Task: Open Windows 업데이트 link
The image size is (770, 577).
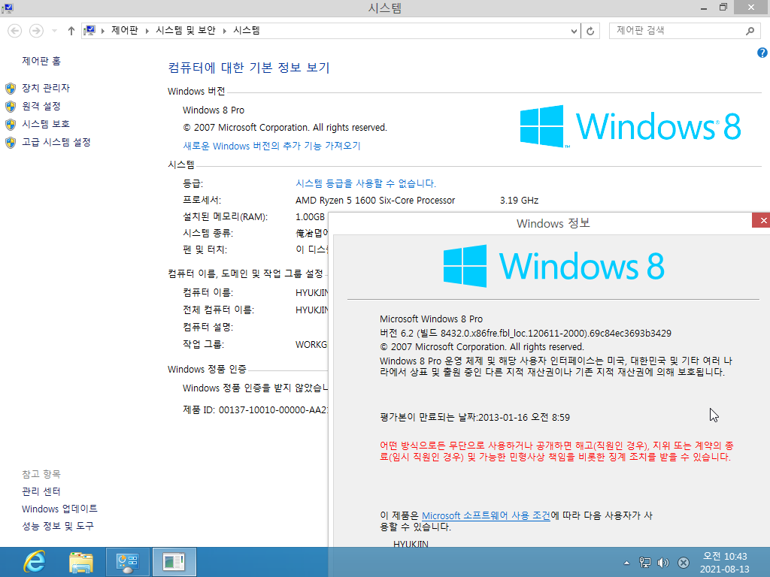Action: pos(59,509)
